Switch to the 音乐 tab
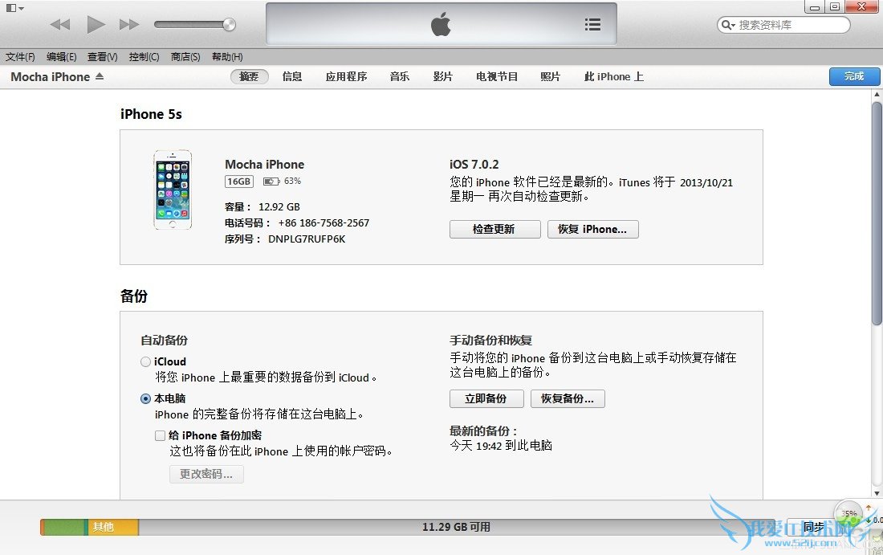883x555 pixels. point(400,76)
